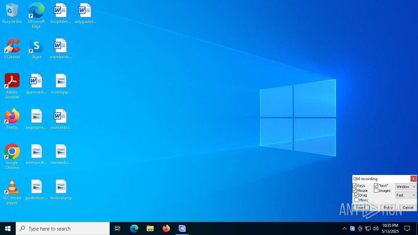Viewport: 418px width, 235px height.
Task: Select the membersb... Word document icon
Action: click(60, 49)
